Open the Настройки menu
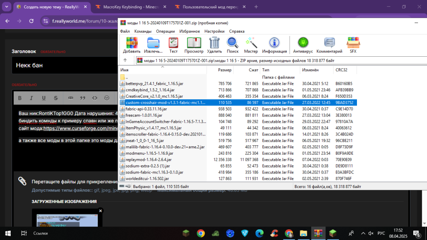Screen dimensions: 427x240 click(x=214, y=31)
